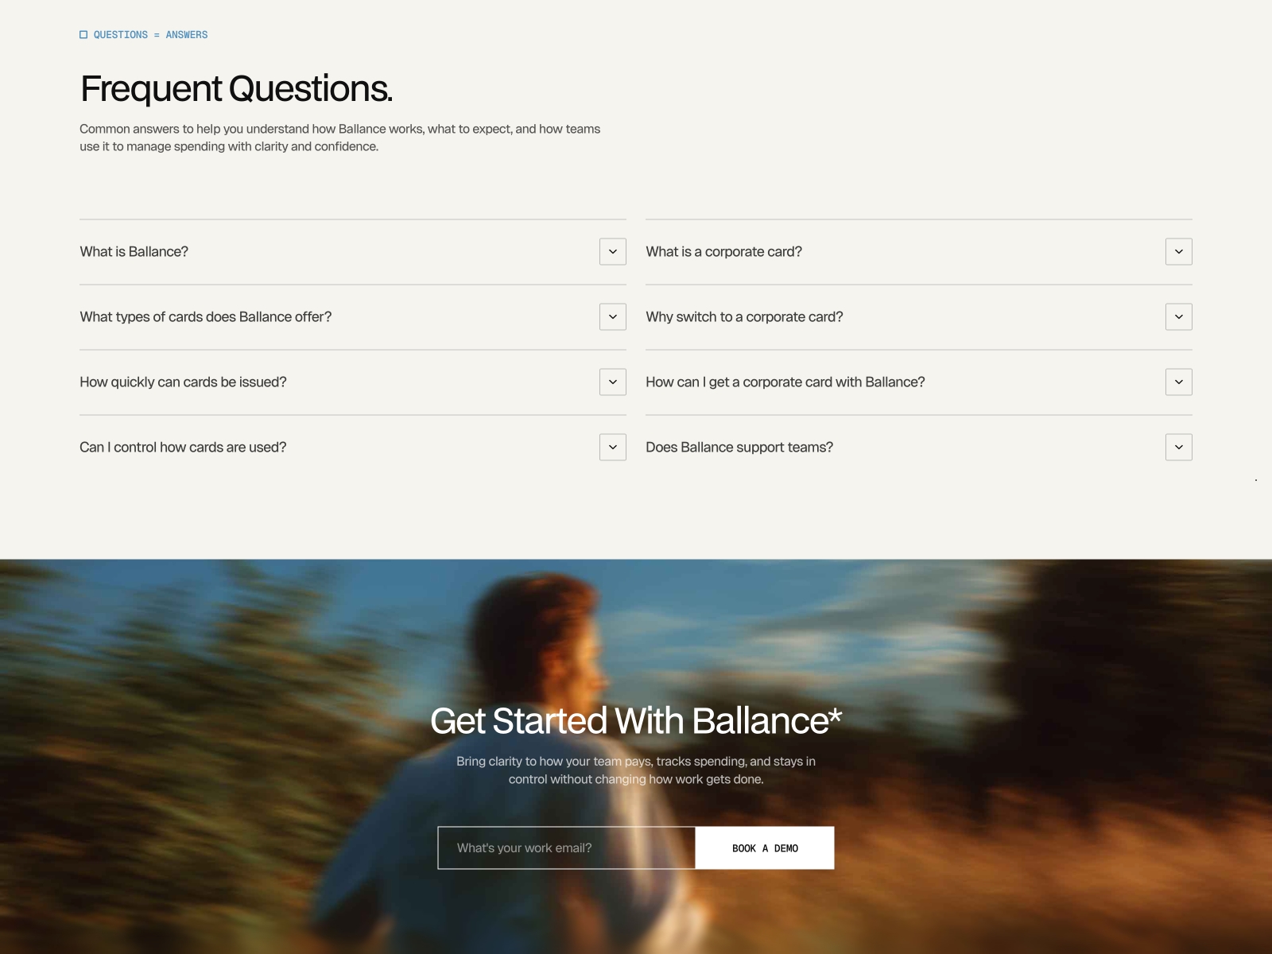
Task: Expand the "Does Ballance support teams?" question
Action: (x=1179, y=447)
